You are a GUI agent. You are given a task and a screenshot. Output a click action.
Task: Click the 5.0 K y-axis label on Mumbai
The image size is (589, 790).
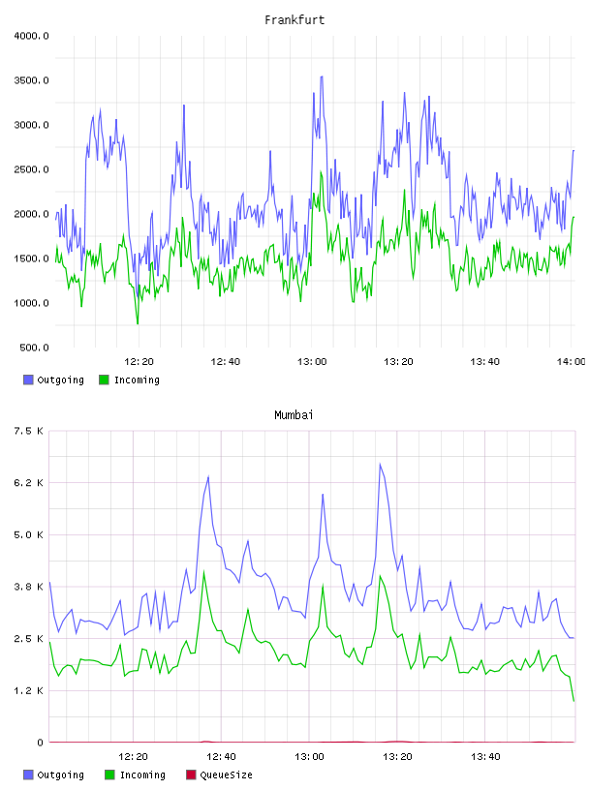[28, 534]
